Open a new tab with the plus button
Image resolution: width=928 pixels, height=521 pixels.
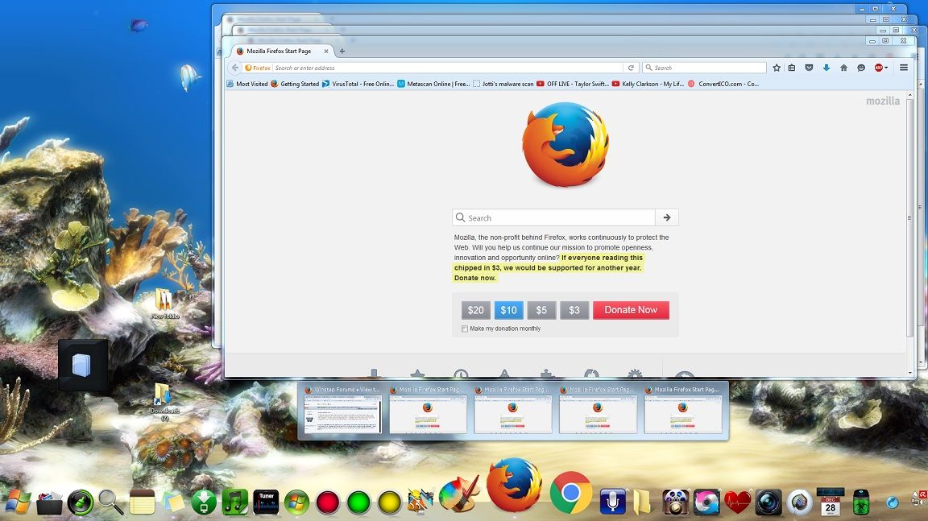coord(342,52)
